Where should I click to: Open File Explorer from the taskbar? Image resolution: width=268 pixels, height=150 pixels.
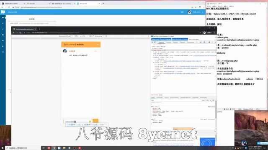pyautogui.click(x=64, y=148)
